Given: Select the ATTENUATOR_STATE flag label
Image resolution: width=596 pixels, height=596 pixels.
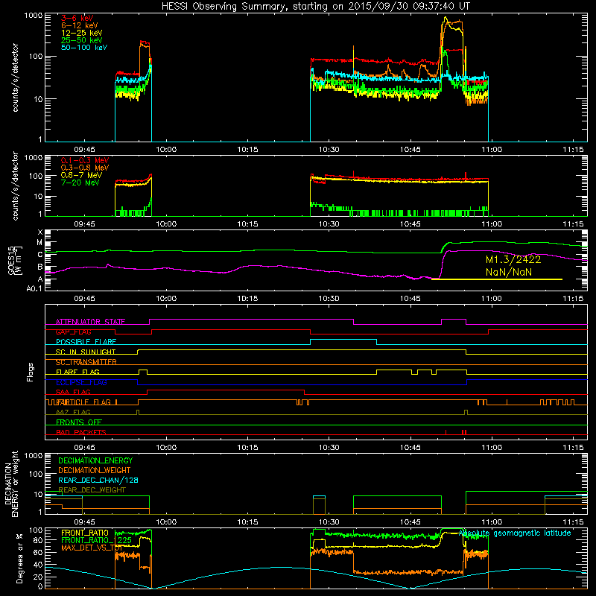Looking at the screenshot, I should pyautogui.click(x=90, y=322).
